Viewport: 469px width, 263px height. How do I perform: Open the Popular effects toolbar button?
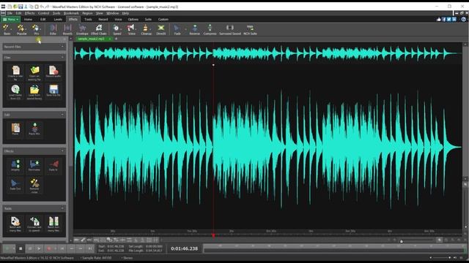[21, 29]
